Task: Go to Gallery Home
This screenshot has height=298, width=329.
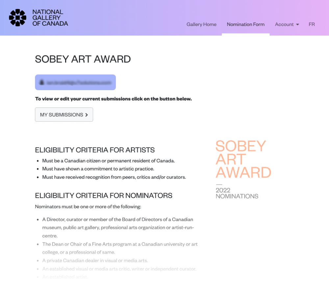Action: 201,24
